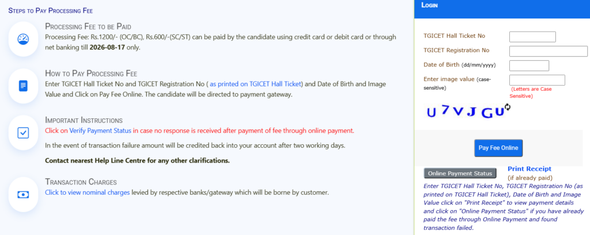Click the Pay Fee Online button
This screenshot has width=590, height=235.
pos(498,148)
